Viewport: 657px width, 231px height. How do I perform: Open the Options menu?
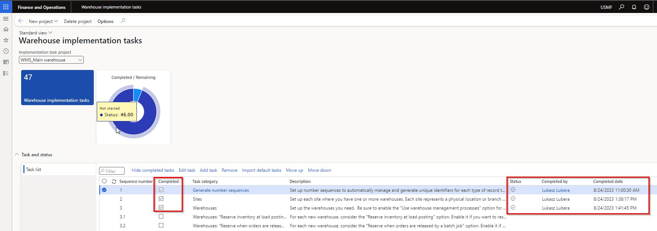pyautogui.click(x=105, y=21)
